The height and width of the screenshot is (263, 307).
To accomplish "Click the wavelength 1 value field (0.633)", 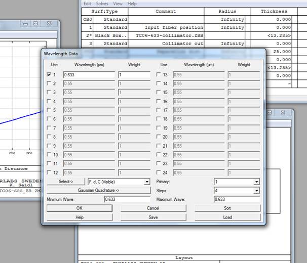I will (89, 75).
